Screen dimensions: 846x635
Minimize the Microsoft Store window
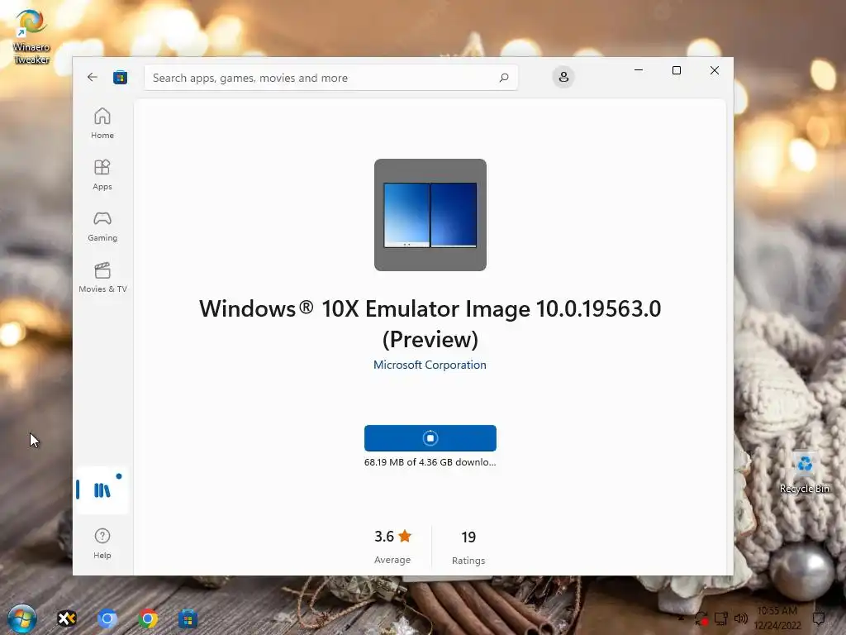[639, 70]
